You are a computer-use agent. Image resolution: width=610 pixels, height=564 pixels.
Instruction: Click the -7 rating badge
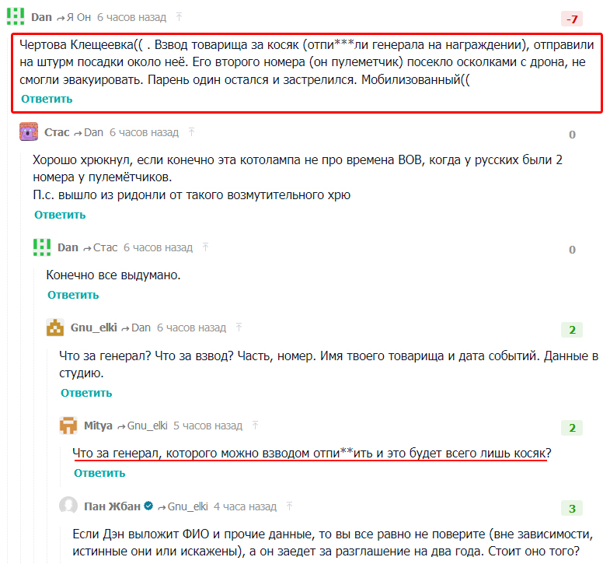(571, 19)
